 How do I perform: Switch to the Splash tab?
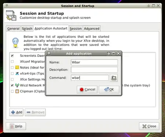(27, 29)
